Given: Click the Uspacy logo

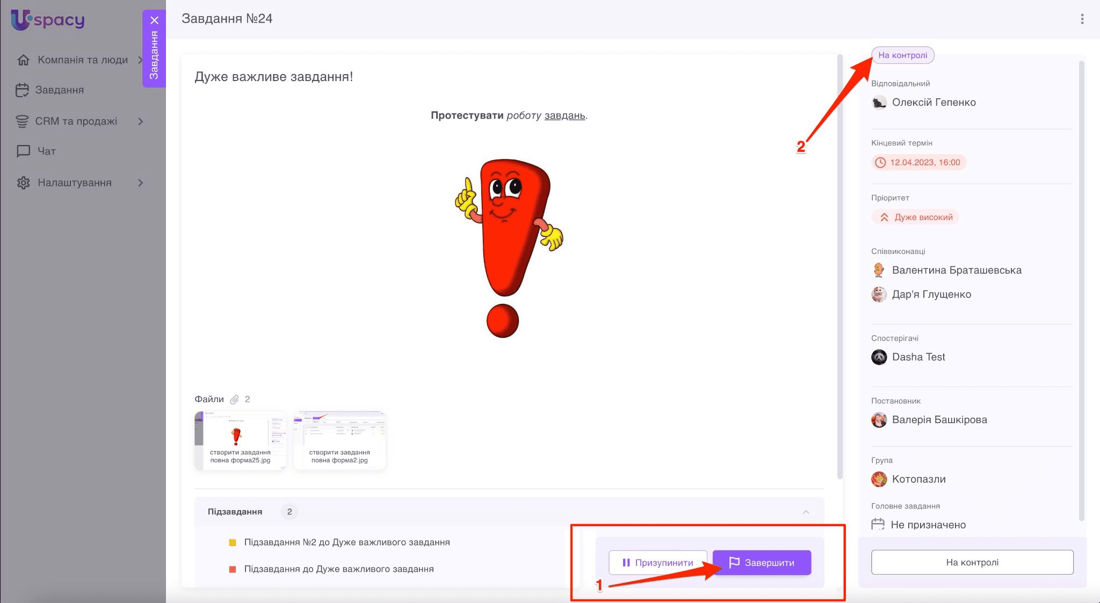Looking at the screenshot, I should 47,20.
